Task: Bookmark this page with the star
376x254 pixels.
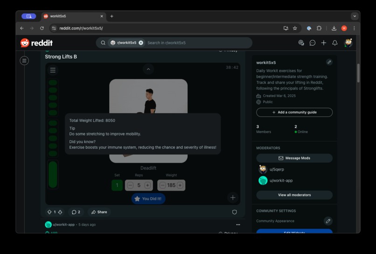Action: pos(295,28)
